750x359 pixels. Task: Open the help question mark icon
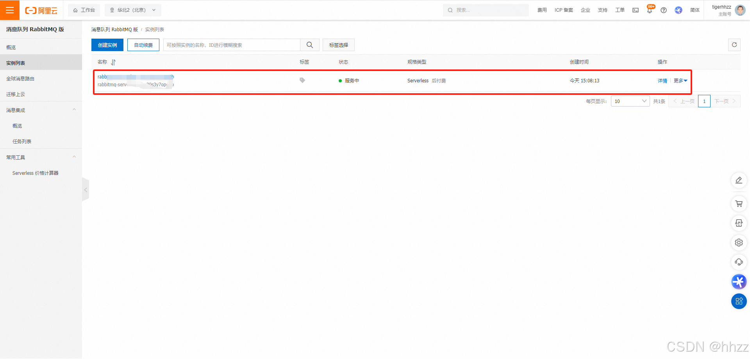coord(664,10)
